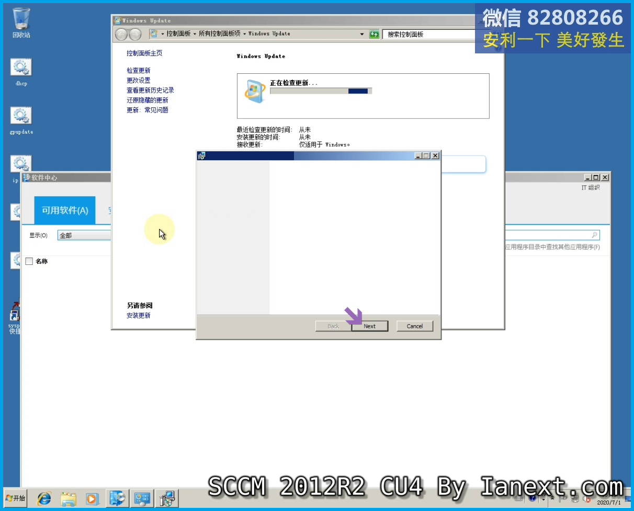Screen dimensions: 634x511
Task: Toggle the select-all checkbox beside 名称
Action: click(x=29, y=261)
